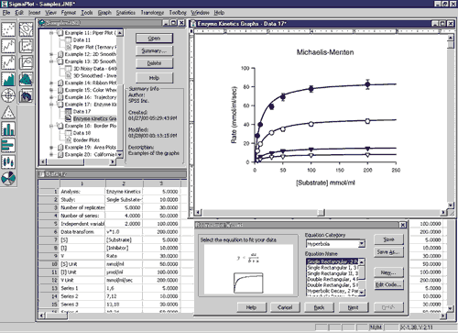Click Next in the regression wizard
This screenshot has height=333, width=458.
[x=354, y=307]
